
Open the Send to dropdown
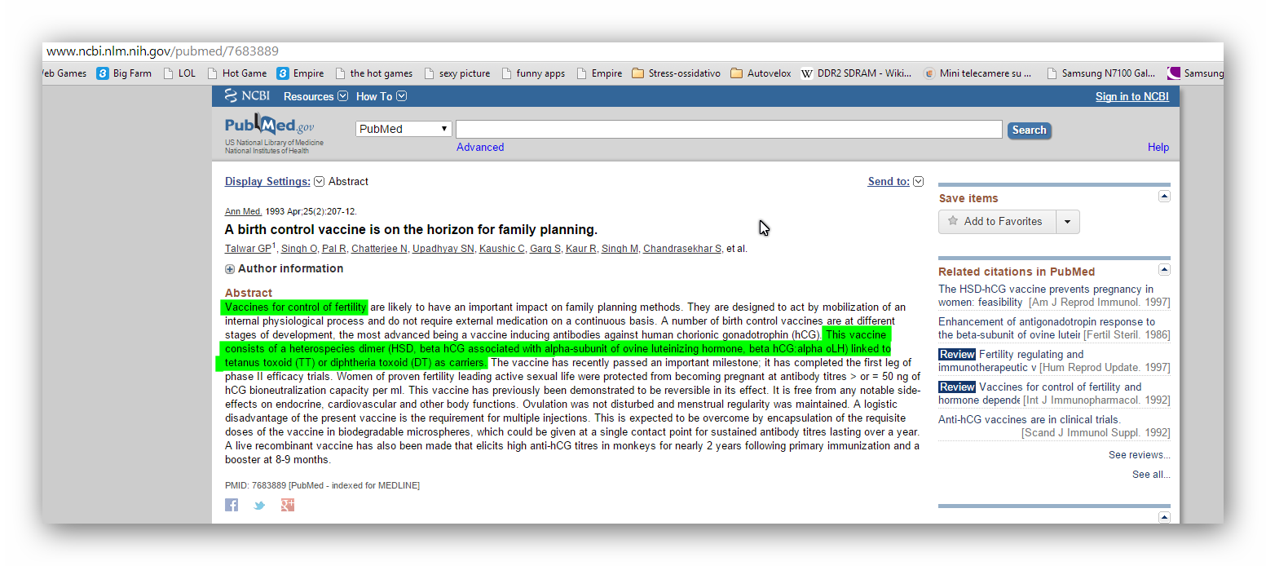(895, 182)
